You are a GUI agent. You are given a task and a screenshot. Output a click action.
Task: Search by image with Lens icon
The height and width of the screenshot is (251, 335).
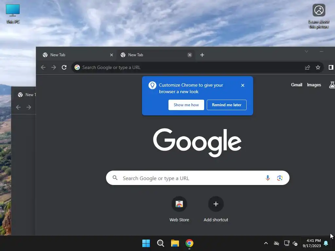280,178
